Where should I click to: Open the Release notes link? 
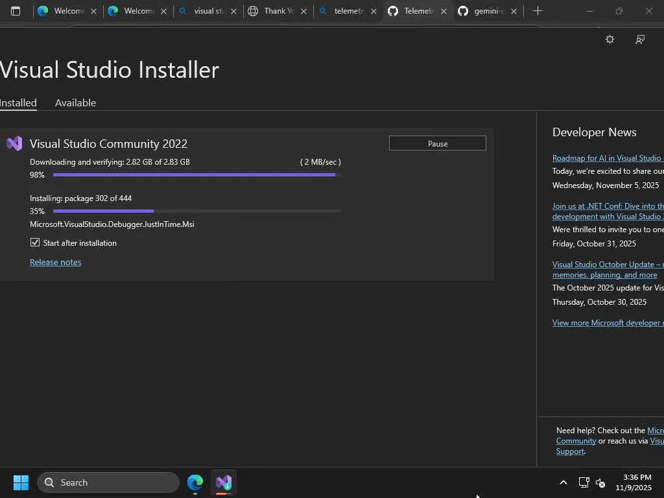(56, 263)
